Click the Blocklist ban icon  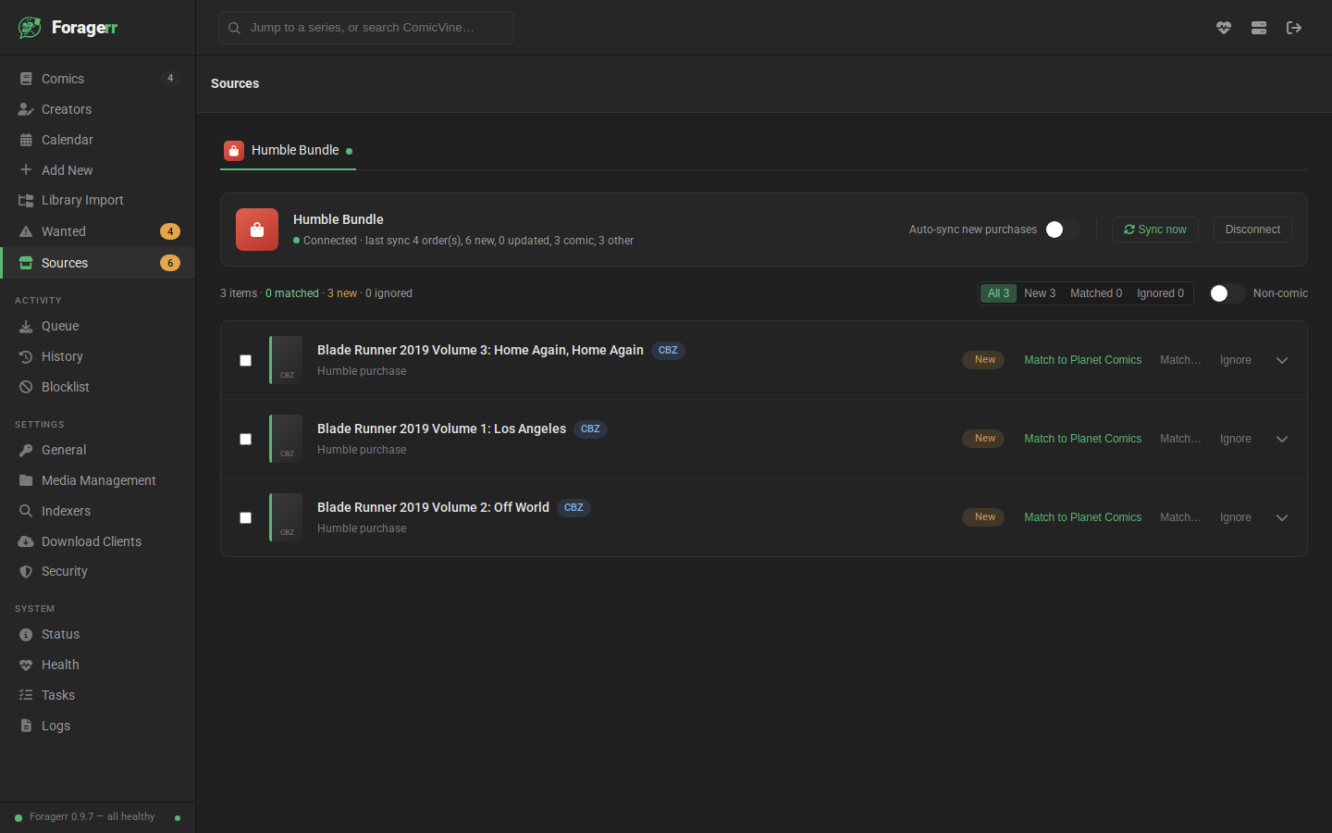click(26, 387)
